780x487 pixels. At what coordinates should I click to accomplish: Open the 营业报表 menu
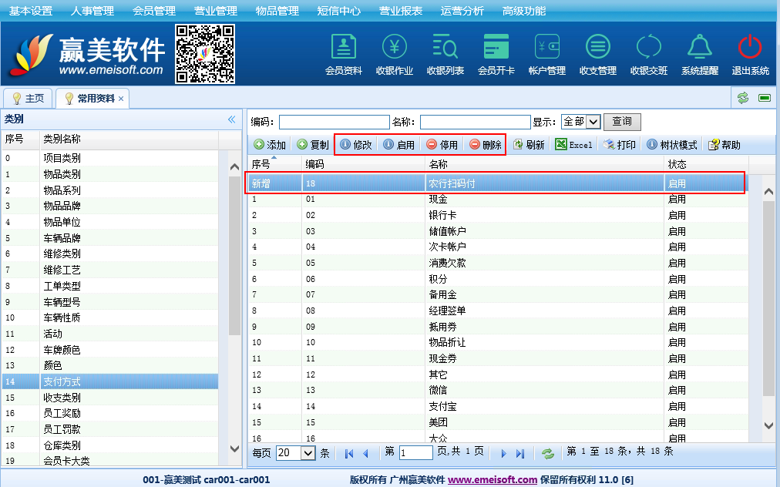[400, 11]
